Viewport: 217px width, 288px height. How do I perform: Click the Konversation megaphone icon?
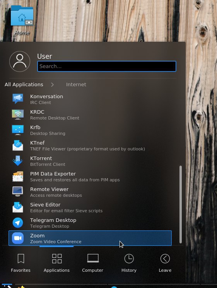[18, 99]
